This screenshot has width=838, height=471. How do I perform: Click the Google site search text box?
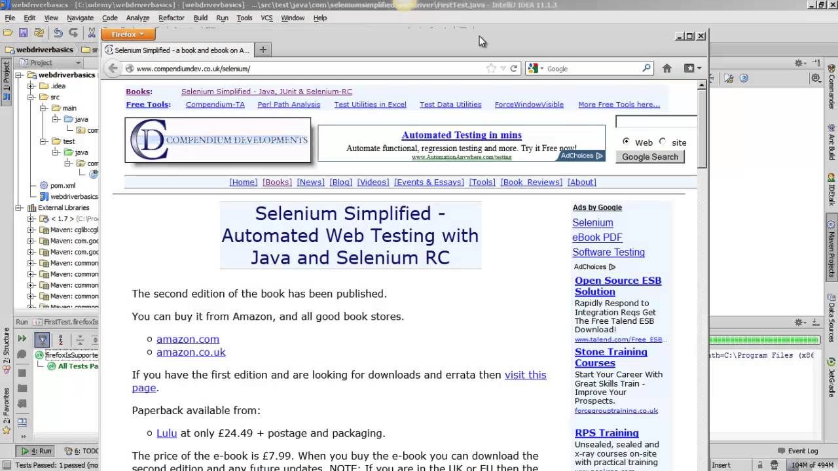point(657,122)
